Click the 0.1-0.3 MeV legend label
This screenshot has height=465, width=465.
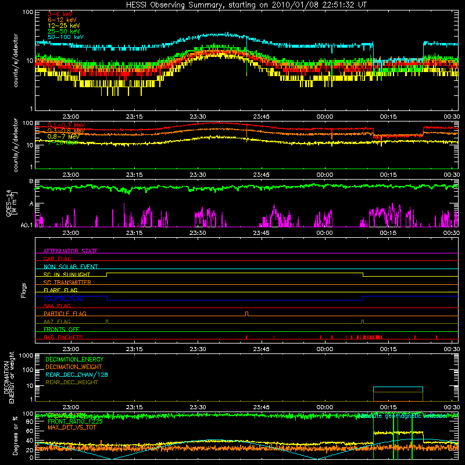click(66, 125)
